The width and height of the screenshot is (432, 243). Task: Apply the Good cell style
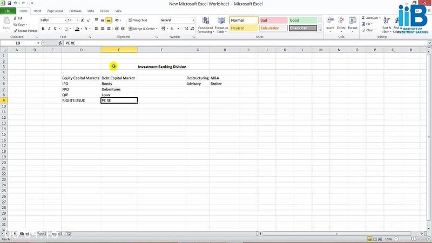point(302,20)
